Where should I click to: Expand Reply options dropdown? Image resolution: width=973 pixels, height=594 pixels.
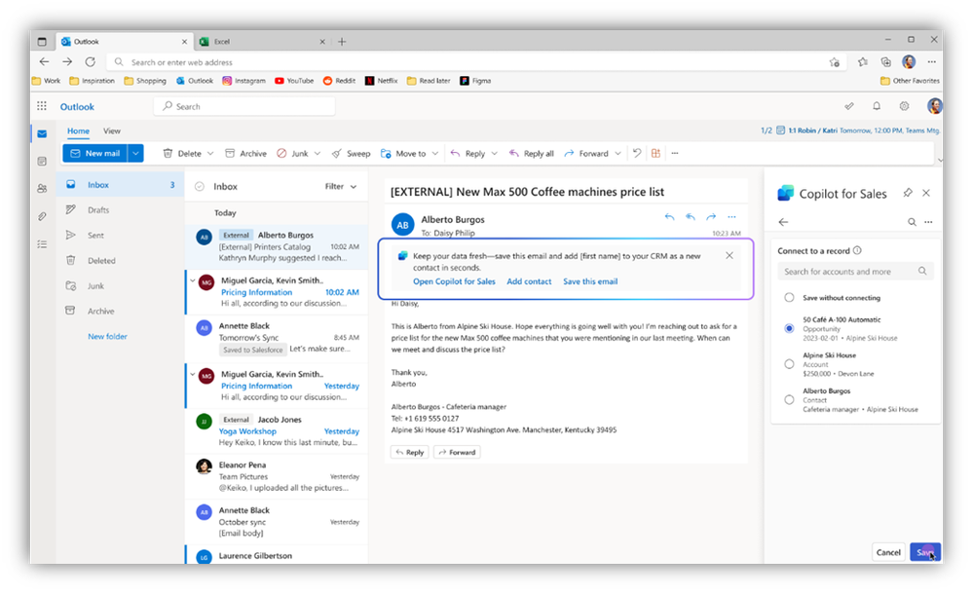tap(495, 153)
